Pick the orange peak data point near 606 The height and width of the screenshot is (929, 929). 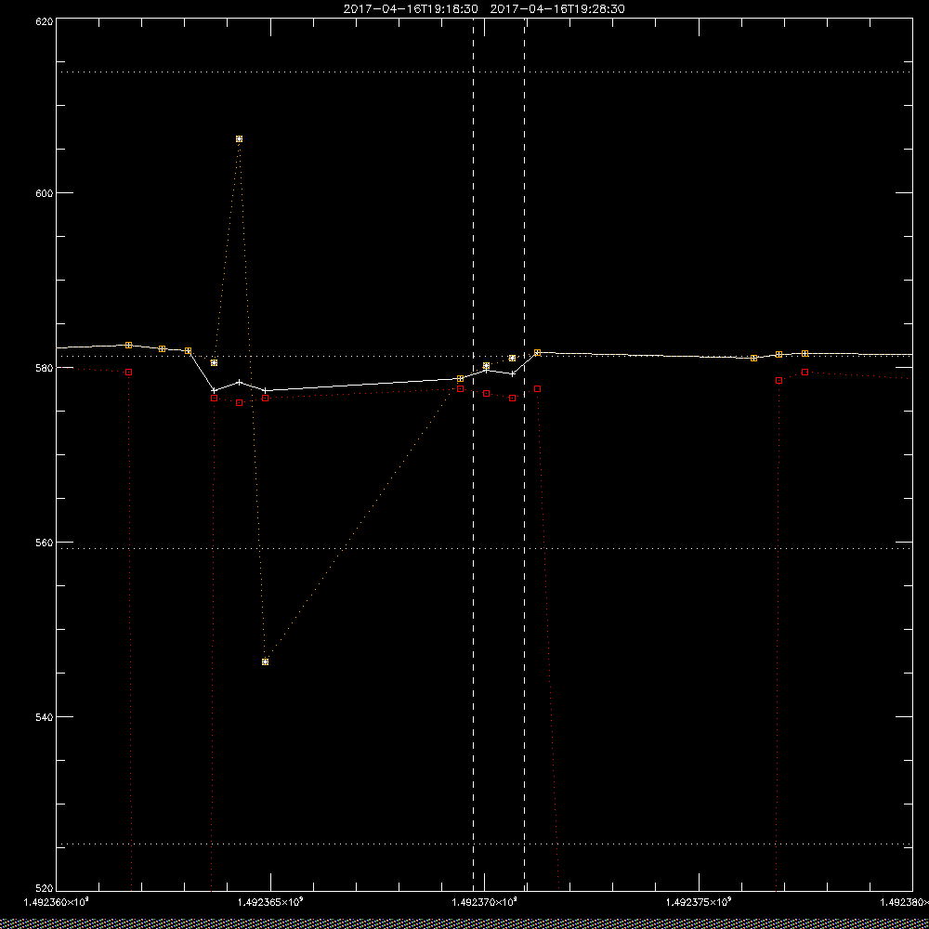pyautogui.click(x=240, y=138)
